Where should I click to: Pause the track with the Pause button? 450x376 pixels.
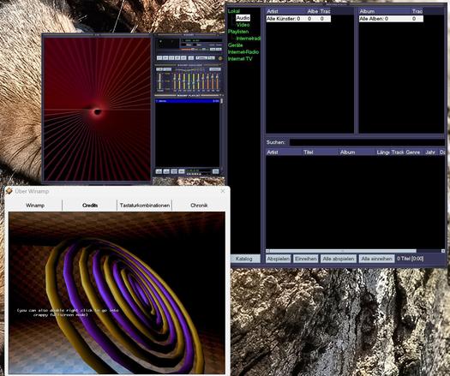click(171, 58)
